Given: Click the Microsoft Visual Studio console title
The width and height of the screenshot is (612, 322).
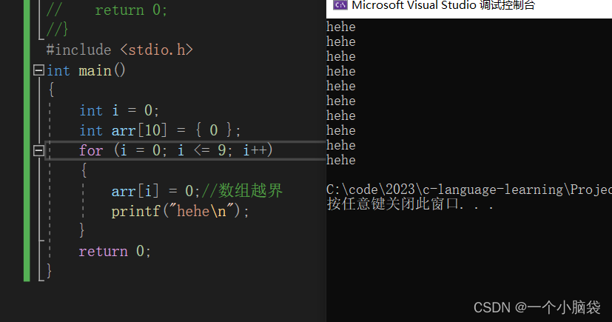Looking at the screenshot, I should click(443, 5).
